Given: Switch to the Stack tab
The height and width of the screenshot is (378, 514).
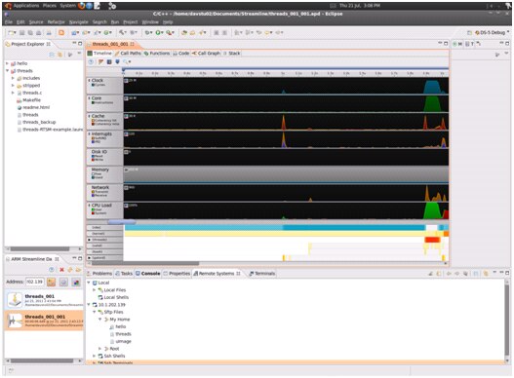Looking at the screenshot, I should pyautogui.click(x=232, y=53).
